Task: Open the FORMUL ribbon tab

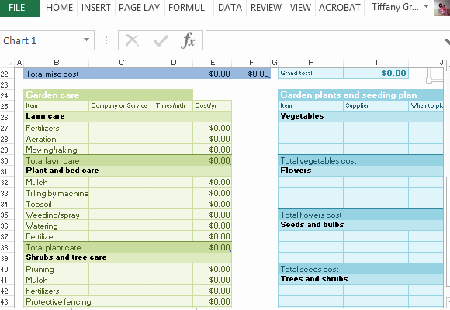Action: pyautogui.click(x=186, y=8)
